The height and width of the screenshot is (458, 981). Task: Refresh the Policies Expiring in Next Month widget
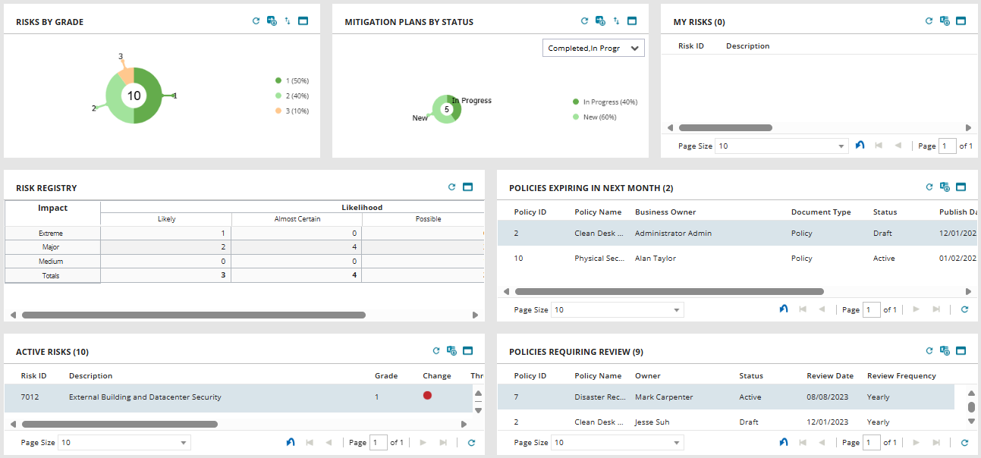929,187
